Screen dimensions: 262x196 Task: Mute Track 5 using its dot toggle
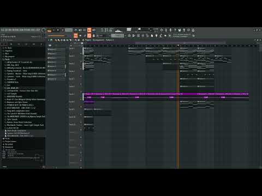pyautogui.click(x=81, y=84)
